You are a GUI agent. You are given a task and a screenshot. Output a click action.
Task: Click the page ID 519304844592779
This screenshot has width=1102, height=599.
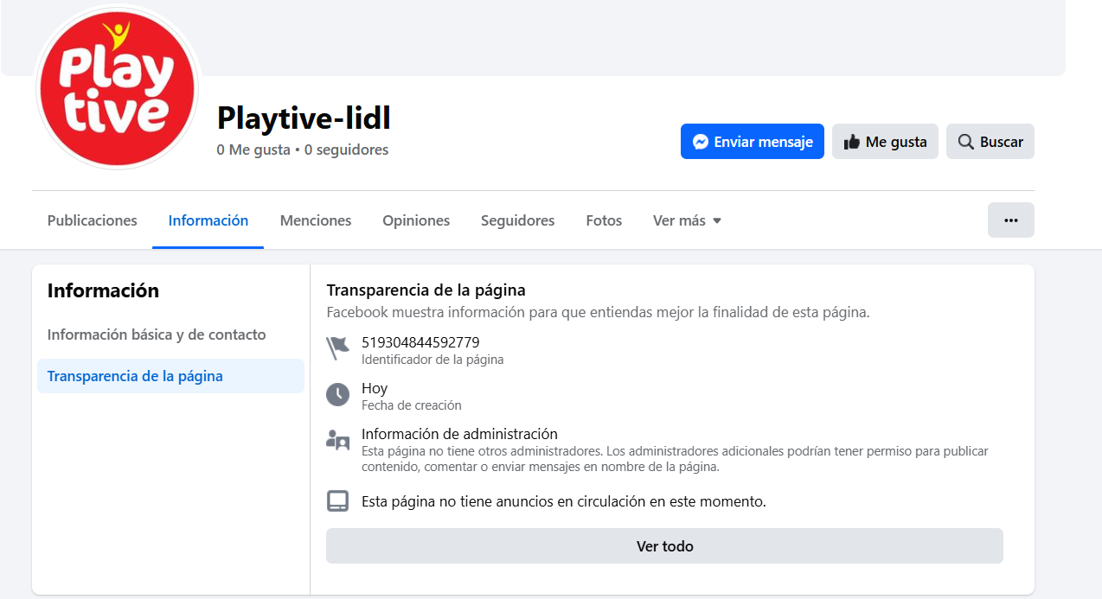[x=420, y=342]
